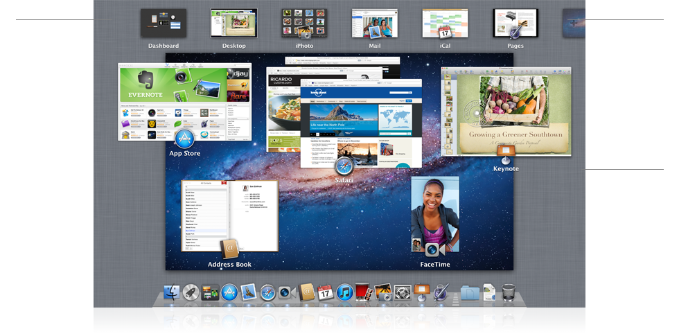
Task: Click the iTunes icon in the Dock
Action: tap(345, 293)
